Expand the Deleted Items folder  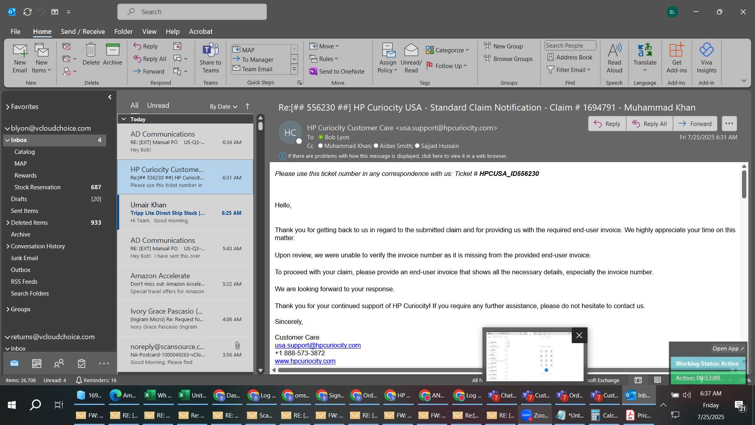(8, 223)
